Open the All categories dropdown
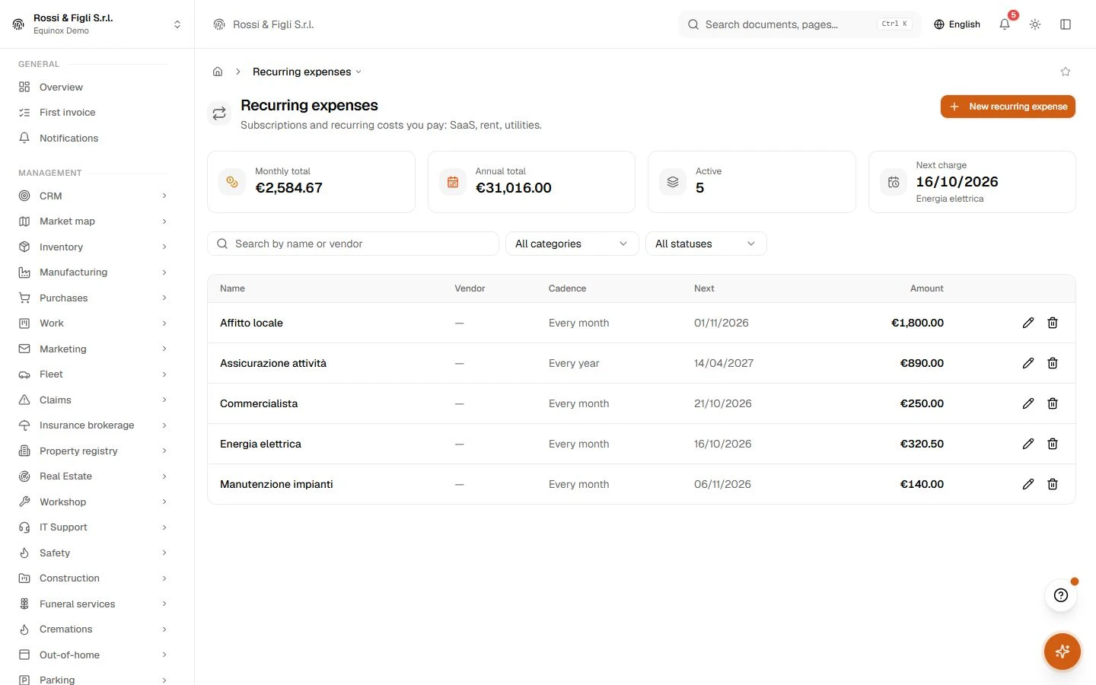 click(x=572, y=244)
